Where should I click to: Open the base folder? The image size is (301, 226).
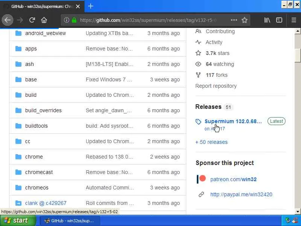click(31, 79)
